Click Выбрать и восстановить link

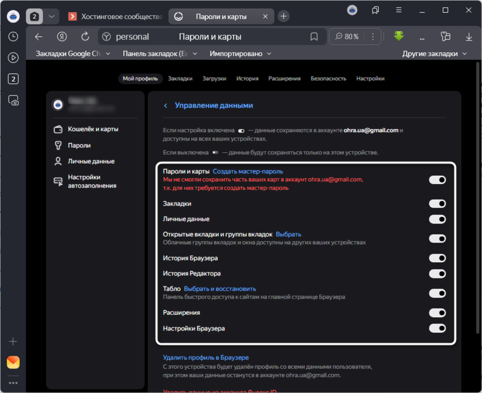pyautogui.click(x=220, y=289)
